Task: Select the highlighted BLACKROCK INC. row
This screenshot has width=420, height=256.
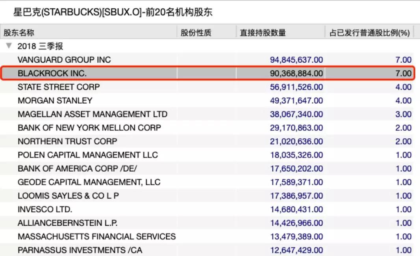Action: pyautogui.click(x=52, y=73)
